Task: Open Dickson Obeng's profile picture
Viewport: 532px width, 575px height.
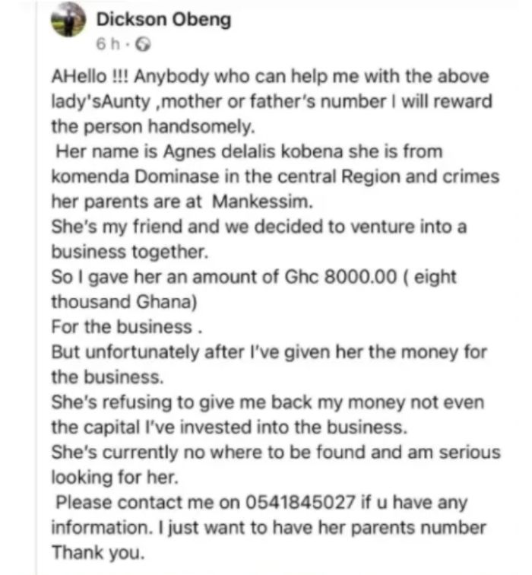Action: [x=68, y=21]
